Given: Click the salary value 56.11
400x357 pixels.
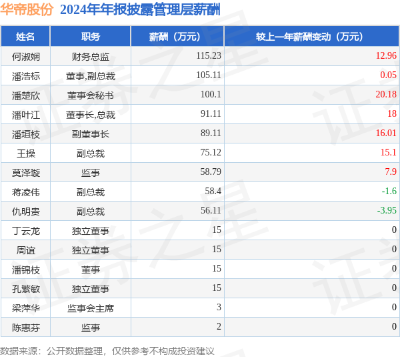Looking at the screenshot, I should [x=211, y=210].
